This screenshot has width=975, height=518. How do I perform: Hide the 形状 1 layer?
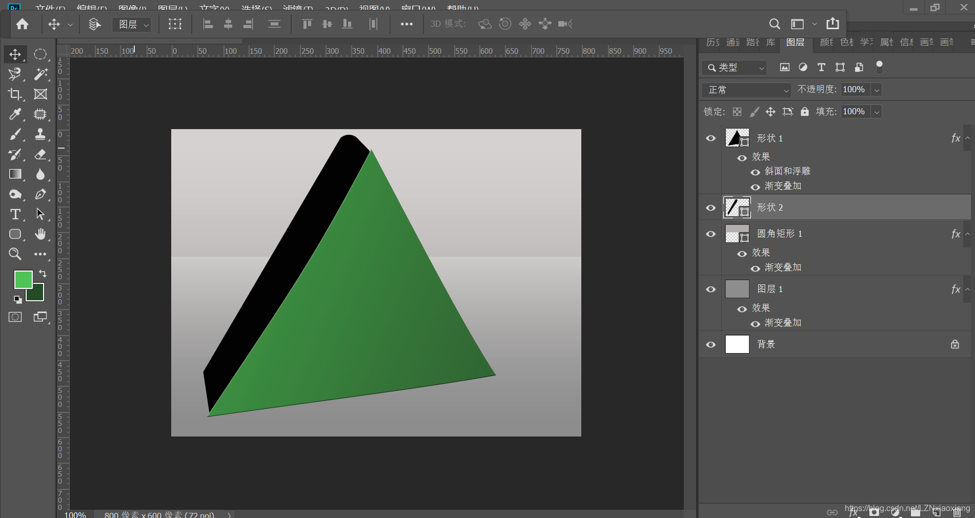coord(710,138)
